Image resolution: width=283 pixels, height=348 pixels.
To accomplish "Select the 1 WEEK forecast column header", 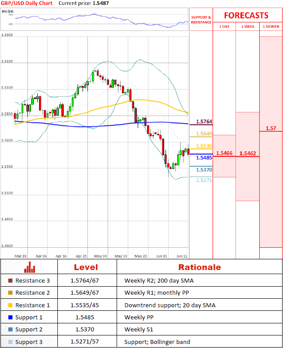I will (248, 26).
